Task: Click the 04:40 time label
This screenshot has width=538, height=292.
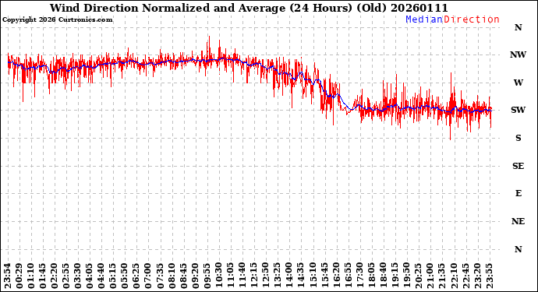Action: 101,276
